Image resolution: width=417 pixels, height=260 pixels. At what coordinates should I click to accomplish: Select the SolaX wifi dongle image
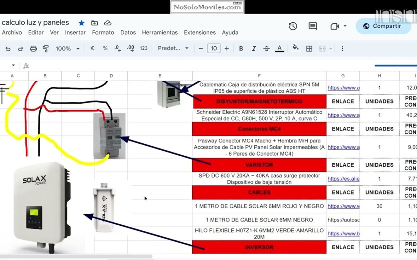pos(104,207)
